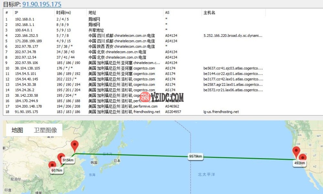The width and height of the screenshot is (323, 194).
Task: Click the 9579km route distance label
Action: coord(195,156)
